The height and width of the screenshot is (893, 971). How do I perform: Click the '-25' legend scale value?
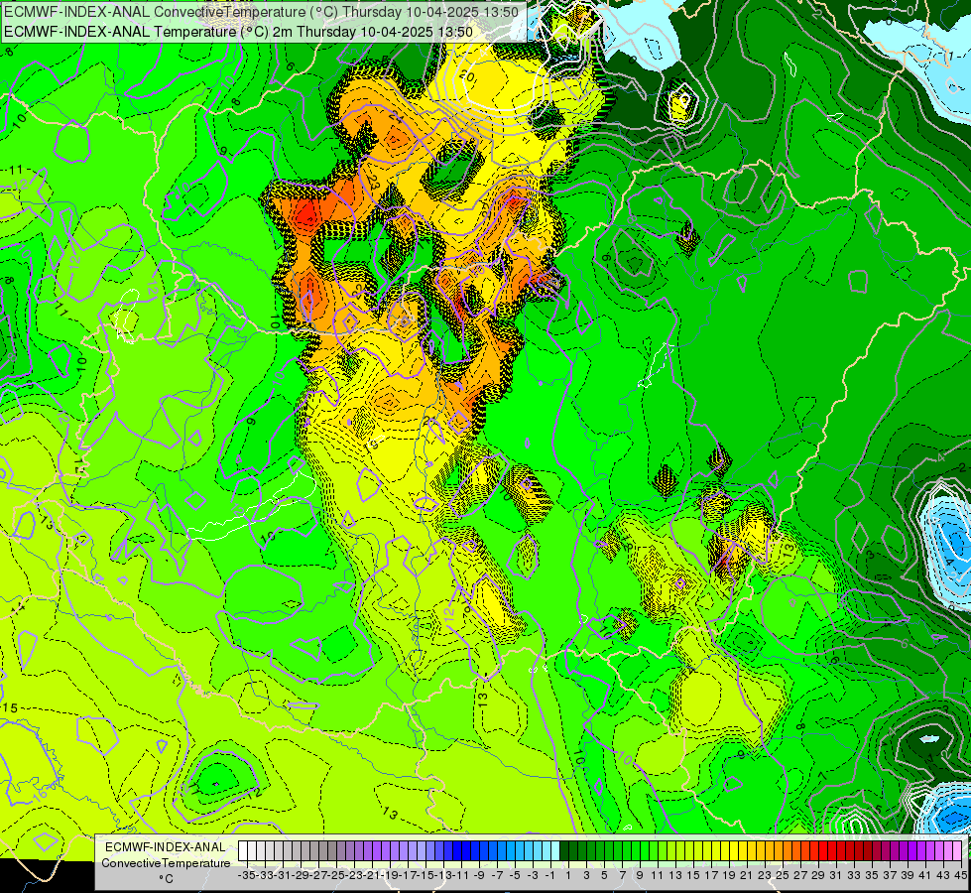(x=336, y=876)
